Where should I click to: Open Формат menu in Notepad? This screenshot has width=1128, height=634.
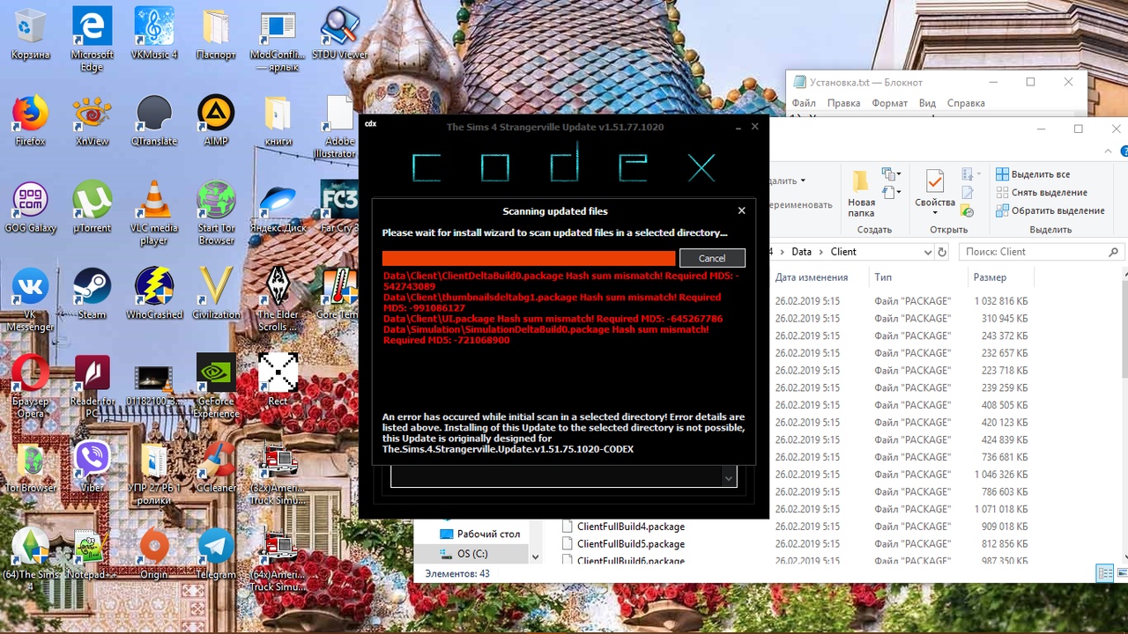[x=889, y=103]
